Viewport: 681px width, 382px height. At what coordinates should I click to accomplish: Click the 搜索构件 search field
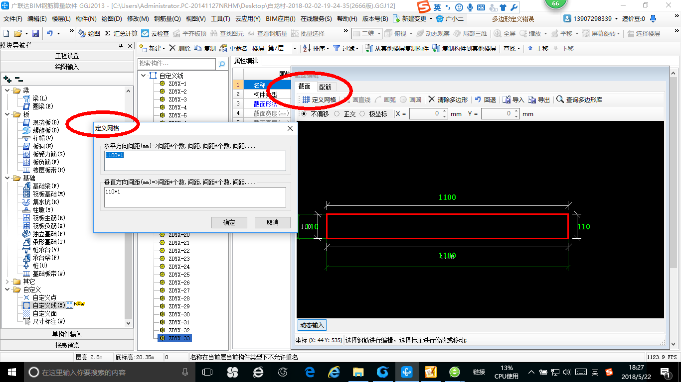(x=177, y=64)
